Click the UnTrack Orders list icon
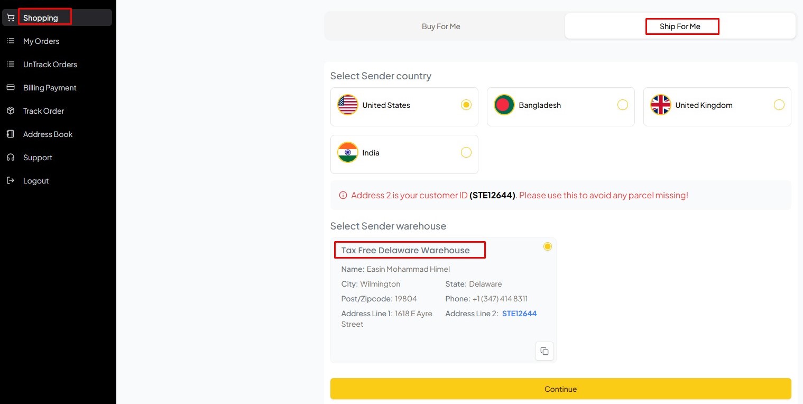This screenshot has height=404, width=803. click(x=11, y=65)
